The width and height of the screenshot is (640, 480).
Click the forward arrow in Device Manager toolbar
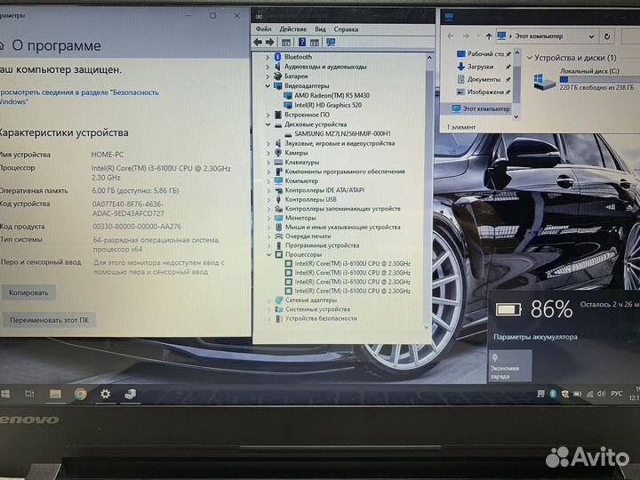270,42
